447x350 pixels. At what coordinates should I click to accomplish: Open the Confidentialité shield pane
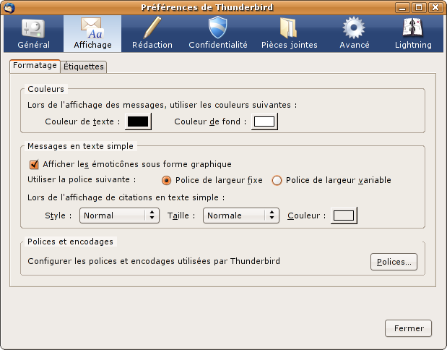coord(218,34)
